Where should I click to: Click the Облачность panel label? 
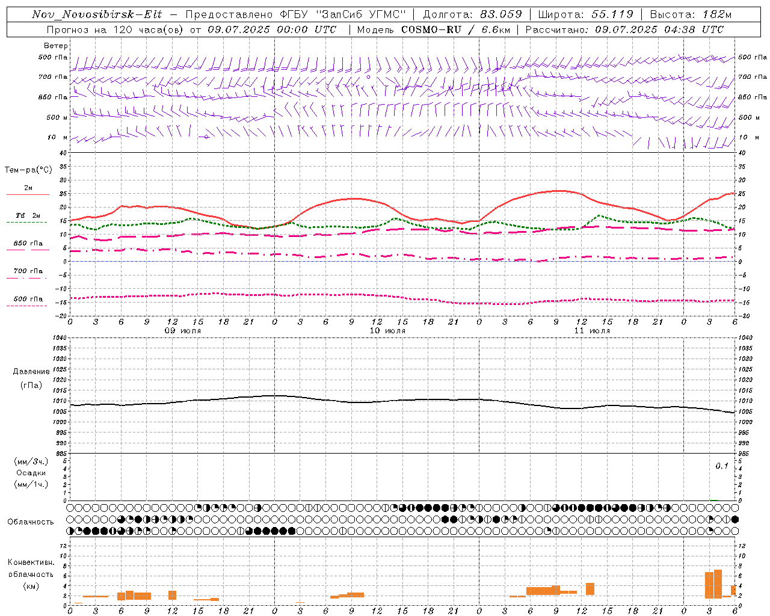pyautogui.click(x=31, y=522)
